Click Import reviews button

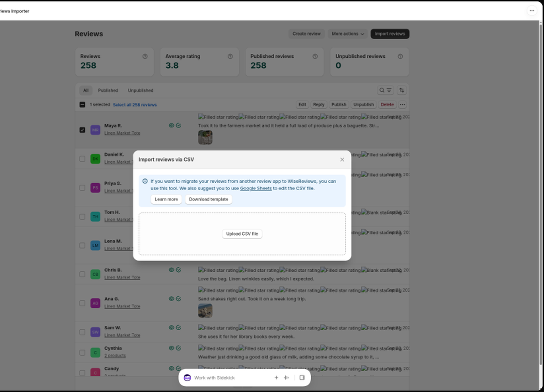[390, 34]
